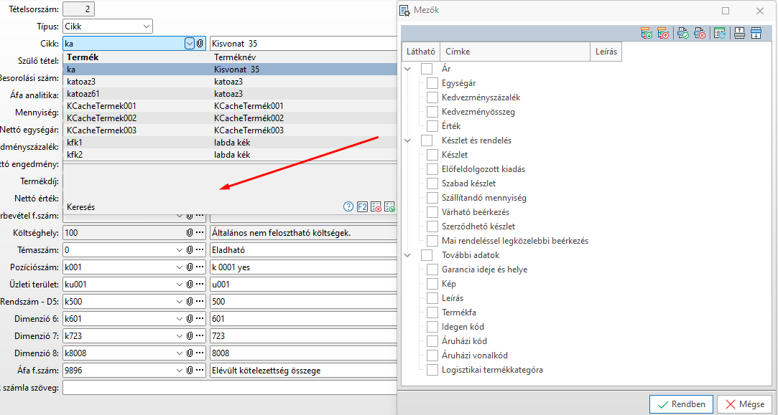Collapse the Ár group in the tree
Image resolution: width=778 pixels, height=415 pixels.
coord(408,69)
